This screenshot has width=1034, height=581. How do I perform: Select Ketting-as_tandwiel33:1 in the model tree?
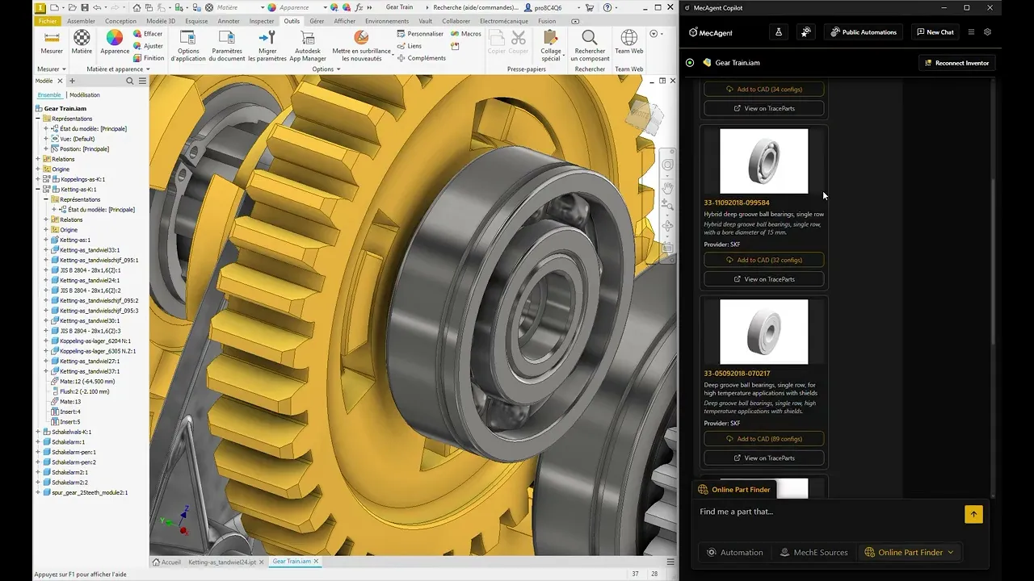[x=89, y=250]
